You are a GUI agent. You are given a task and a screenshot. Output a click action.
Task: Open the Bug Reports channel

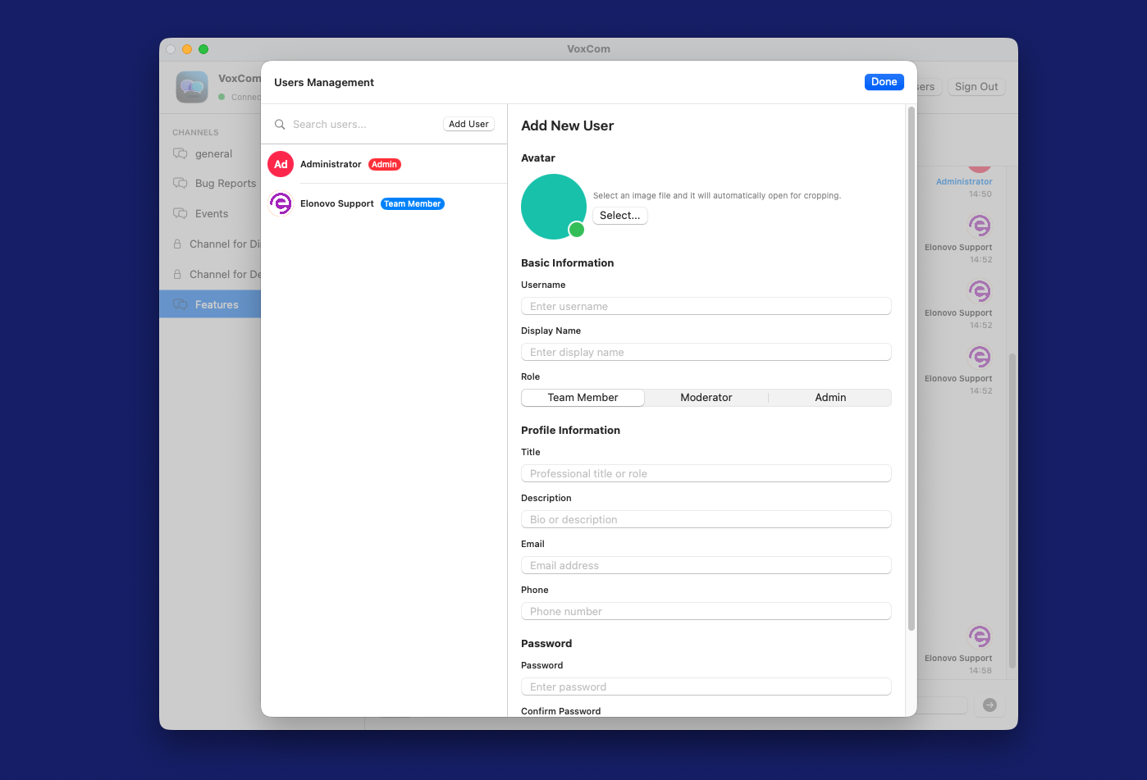[210, 183]
